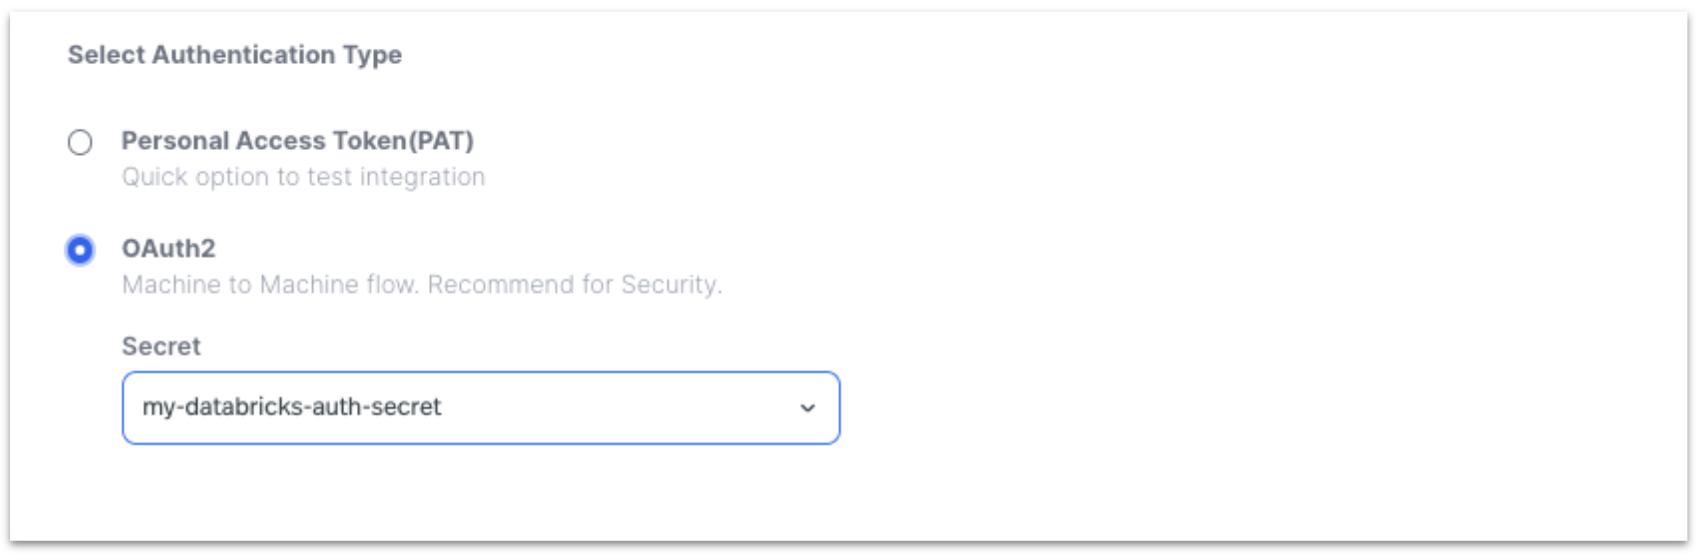The width and height of the screenshot is (1707, 559).
Task: Select the OAuth2 radio button
Action: [80, 250]
